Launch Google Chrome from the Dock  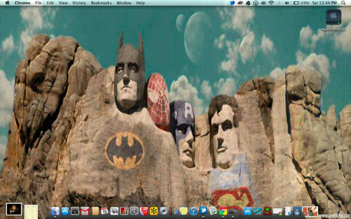point(223,211)
